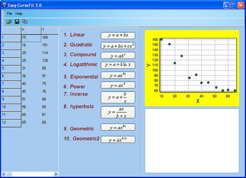246x178 pixels.
Task: Click X cell showing 36
Action: tap(31, 77)
